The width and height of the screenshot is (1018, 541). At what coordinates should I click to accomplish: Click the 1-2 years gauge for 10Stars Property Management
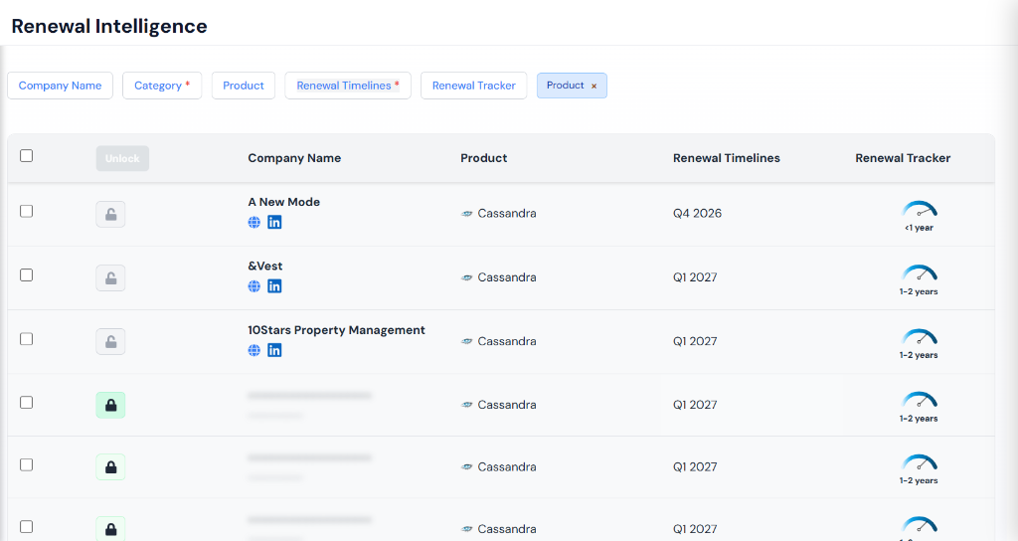click(920, 336)
